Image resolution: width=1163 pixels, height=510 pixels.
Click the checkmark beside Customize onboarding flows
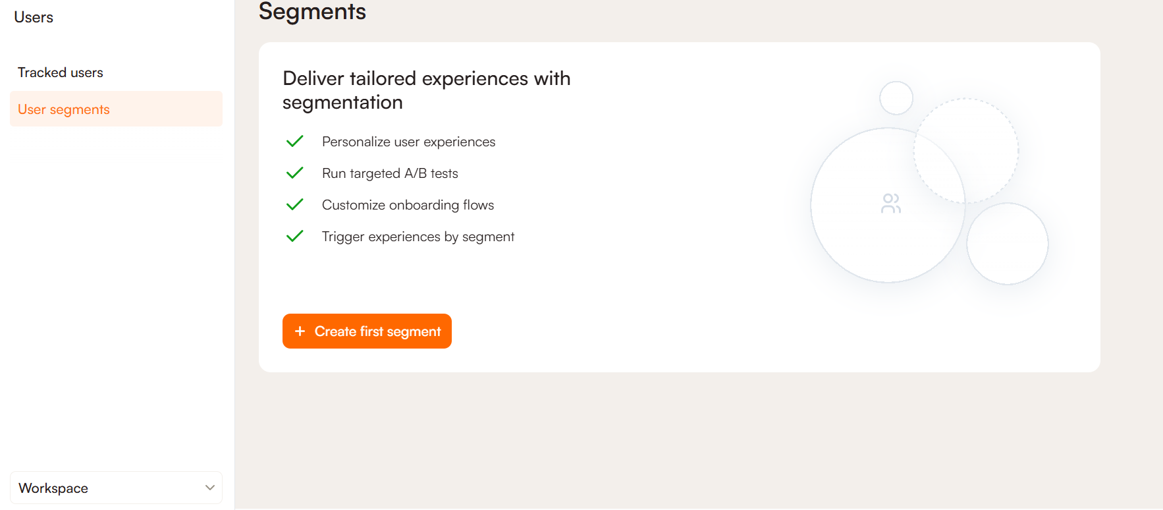[295, 205]
